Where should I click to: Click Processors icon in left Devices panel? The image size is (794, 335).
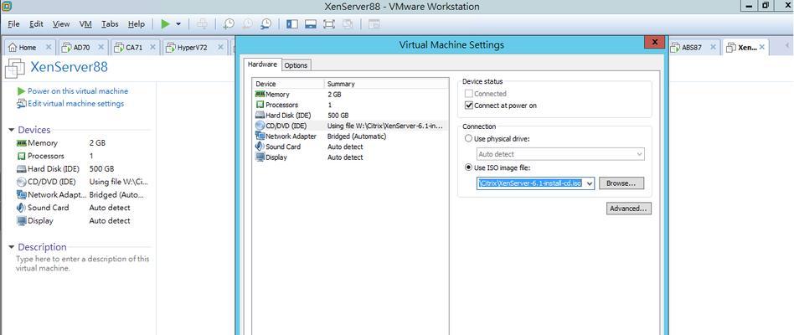[x=21, y=156]
